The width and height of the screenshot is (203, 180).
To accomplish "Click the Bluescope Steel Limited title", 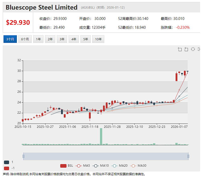I will (x=41, y=7).
